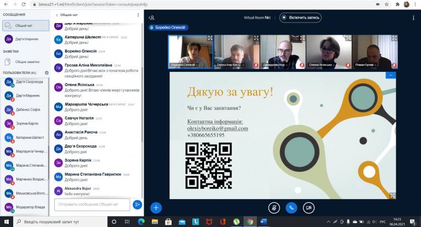
Task: Click the chat message input field
Action: 92,205
